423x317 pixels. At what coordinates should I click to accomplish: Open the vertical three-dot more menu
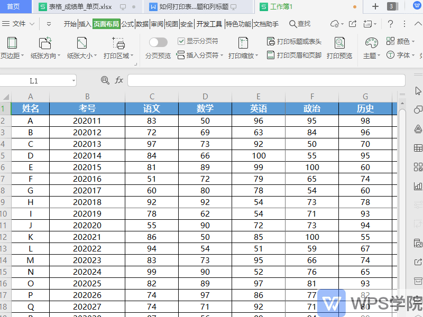pyautogui.click(x=404, y=24)
